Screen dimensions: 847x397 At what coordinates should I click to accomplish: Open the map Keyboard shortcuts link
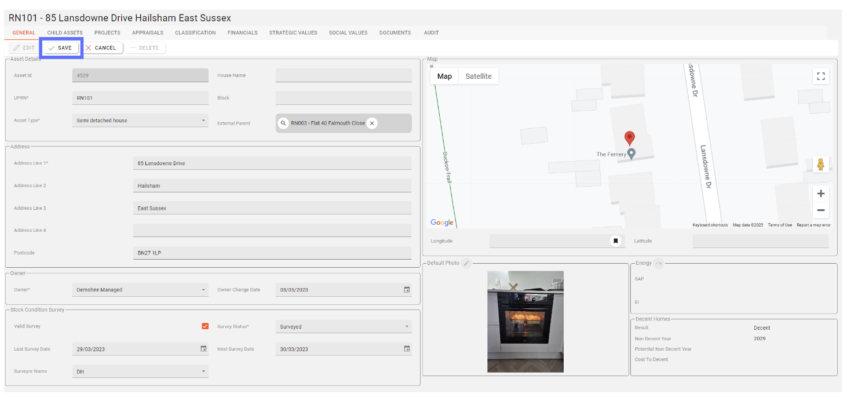[x=710, y=225]
